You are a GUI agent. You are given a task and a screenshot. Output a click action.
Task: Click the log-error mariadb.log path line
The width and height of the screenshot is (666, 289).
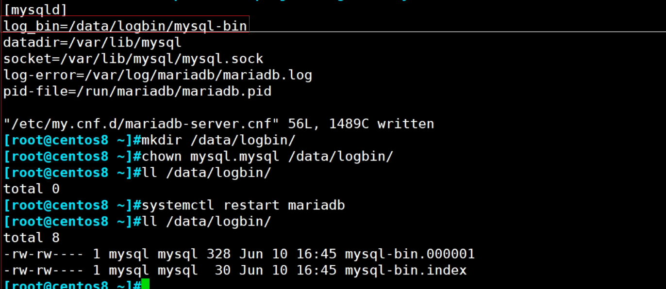158,75
